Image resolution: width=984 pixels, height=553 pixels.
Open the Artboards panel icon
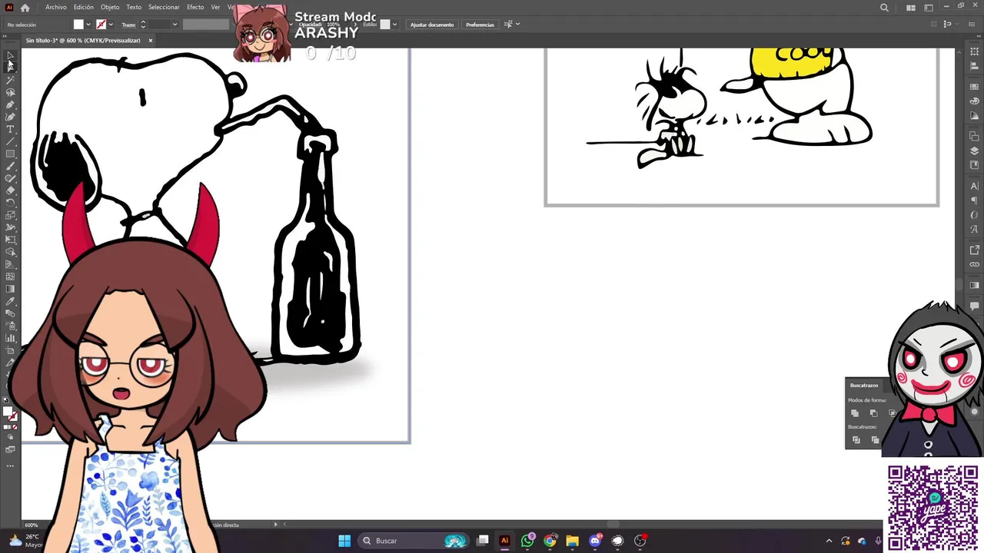(974, 166)
